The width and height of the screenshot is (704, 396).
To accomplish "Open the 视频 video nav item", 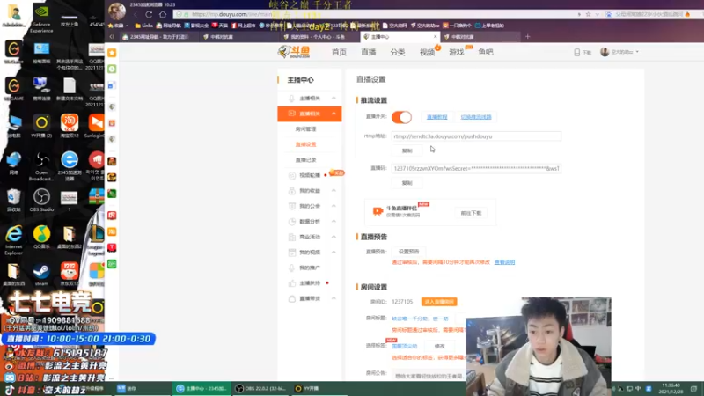I will click(427, 52).
